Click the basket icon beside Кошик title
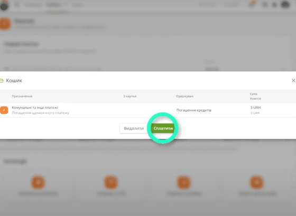296x216 pixels. pyautogui.click(x=2, y=81)
